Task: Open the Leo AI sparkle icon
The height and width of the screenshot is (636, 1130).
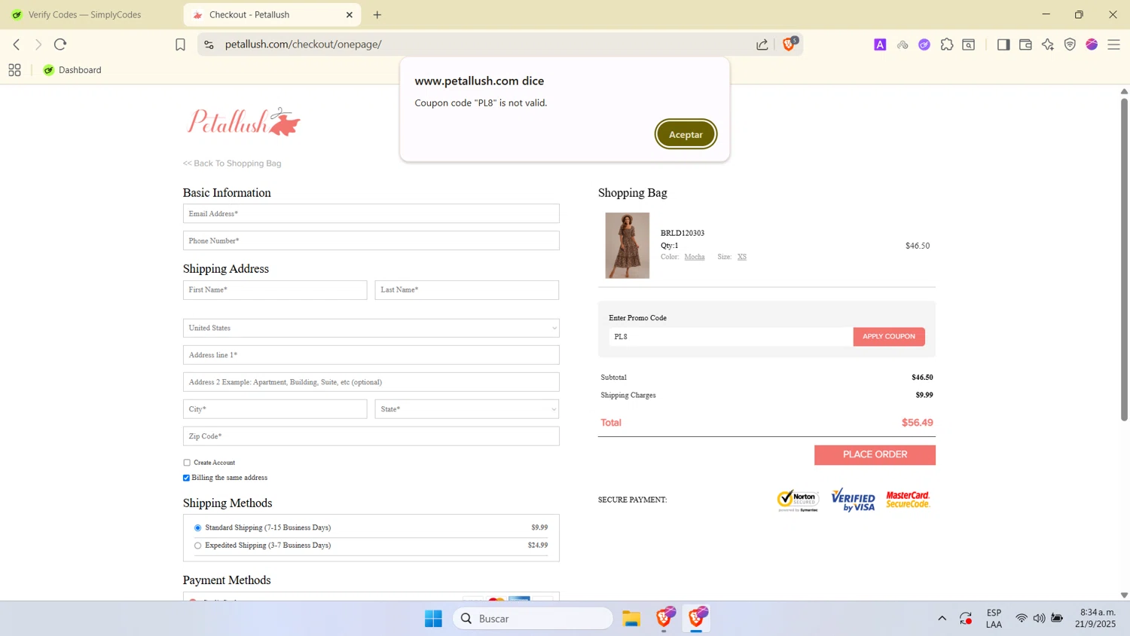Action: click(x=1048, y=44)
